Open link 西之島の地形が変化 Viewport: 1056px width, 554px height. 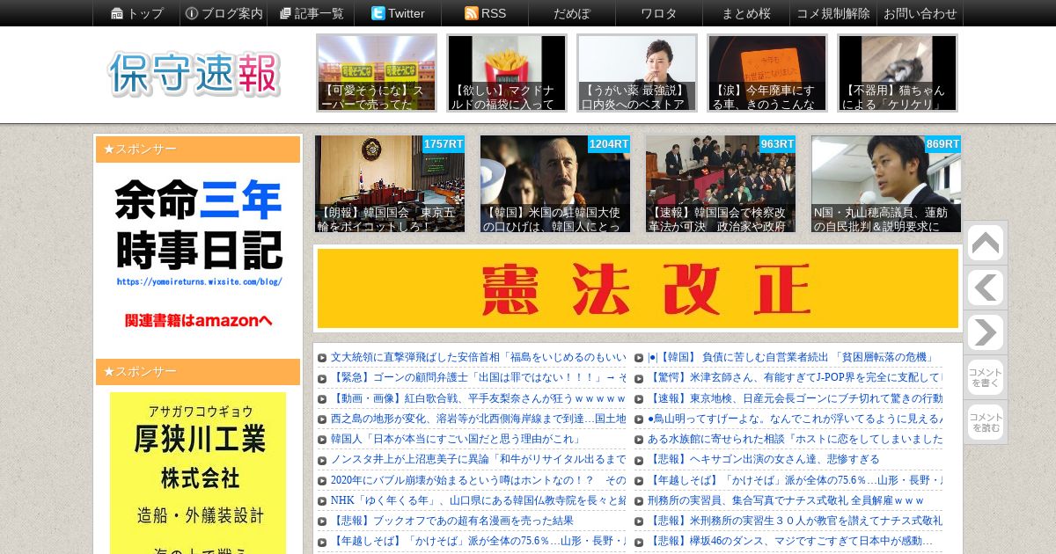point(478,419)
